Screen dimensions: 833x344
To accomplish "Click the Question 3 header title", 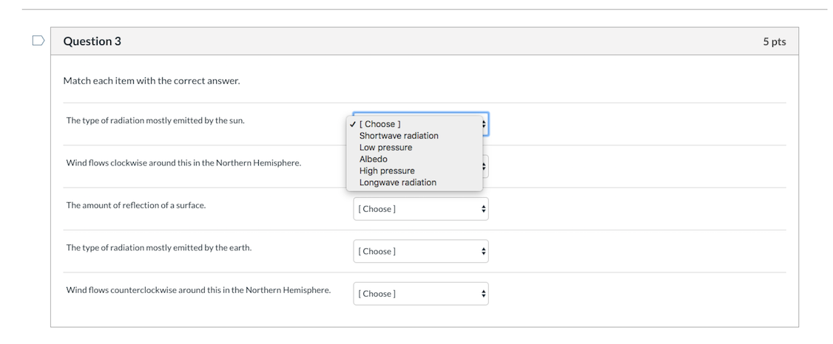I will (92, 41).
